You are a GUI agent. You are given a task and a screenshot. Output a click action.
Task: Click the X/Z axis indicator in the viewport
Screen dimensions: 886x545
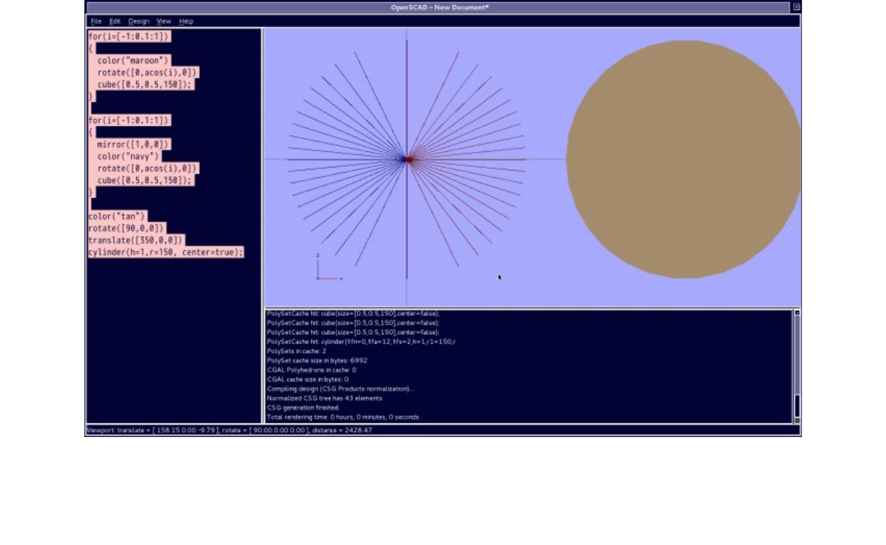click(328, 268)
